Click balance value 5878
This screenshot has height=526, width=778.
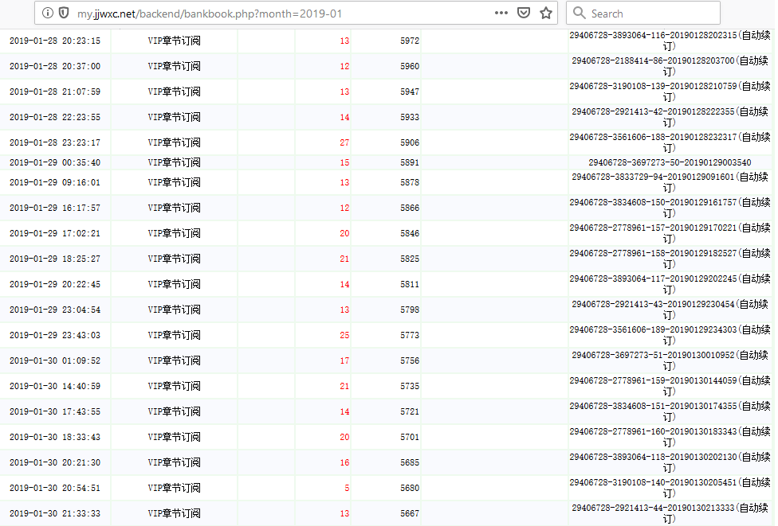pos(410,182)
